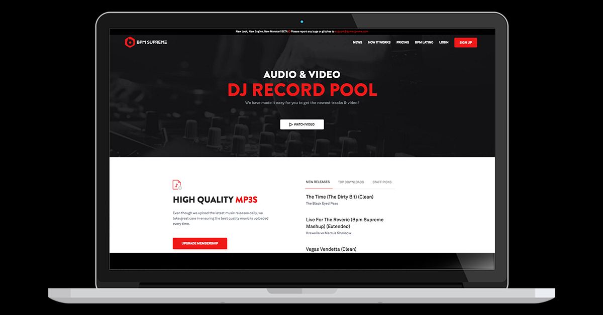The height and width of the screenshot is (315, 603).
Task: Open the support email link in top banner
Action: coord(351,32)
